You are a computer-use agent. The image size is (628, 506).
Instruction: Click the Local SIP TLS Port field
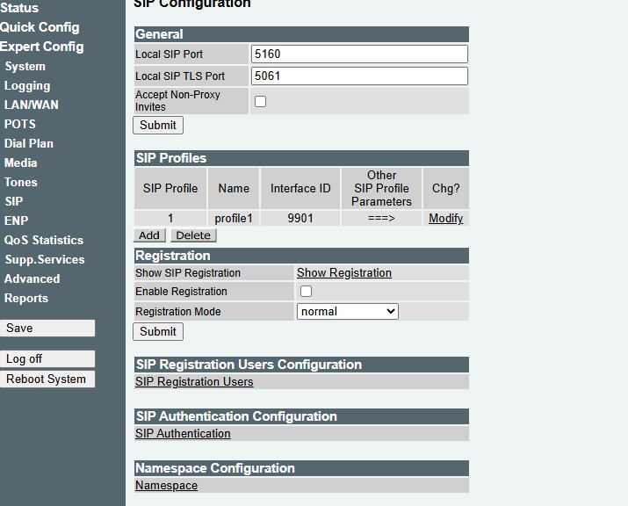[359, 76]
